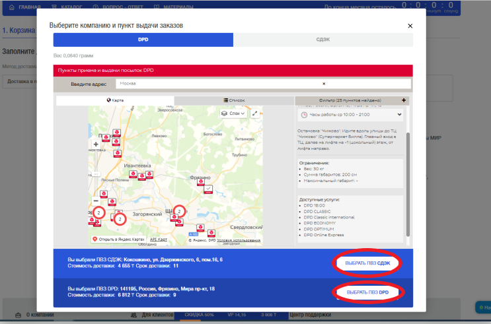491x324 pixels.
Task: Click the Центр поддержки link in bottom bar
Action: 310,315
